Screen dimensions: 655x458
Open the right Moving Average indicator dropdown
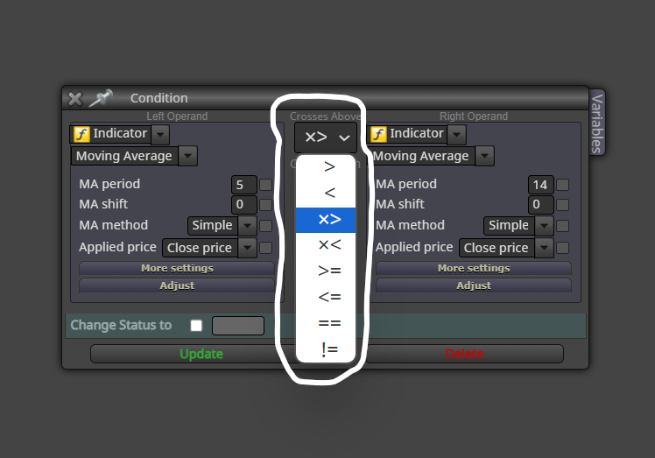pyautogui.click(x=484, y=156)
